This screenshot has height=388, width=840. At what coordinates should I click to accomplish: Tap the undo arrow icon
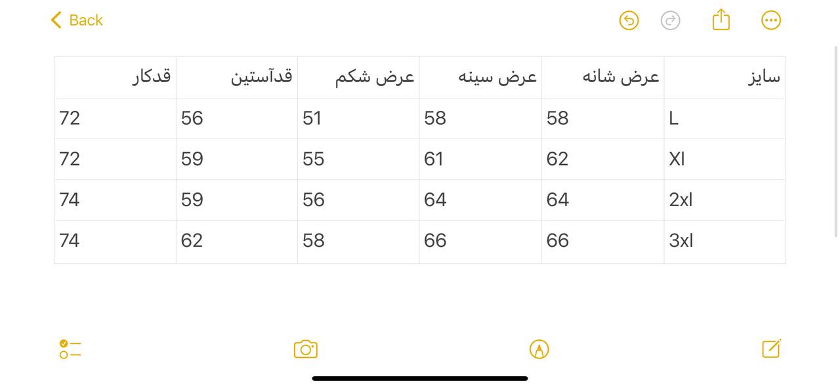(629, 20)
